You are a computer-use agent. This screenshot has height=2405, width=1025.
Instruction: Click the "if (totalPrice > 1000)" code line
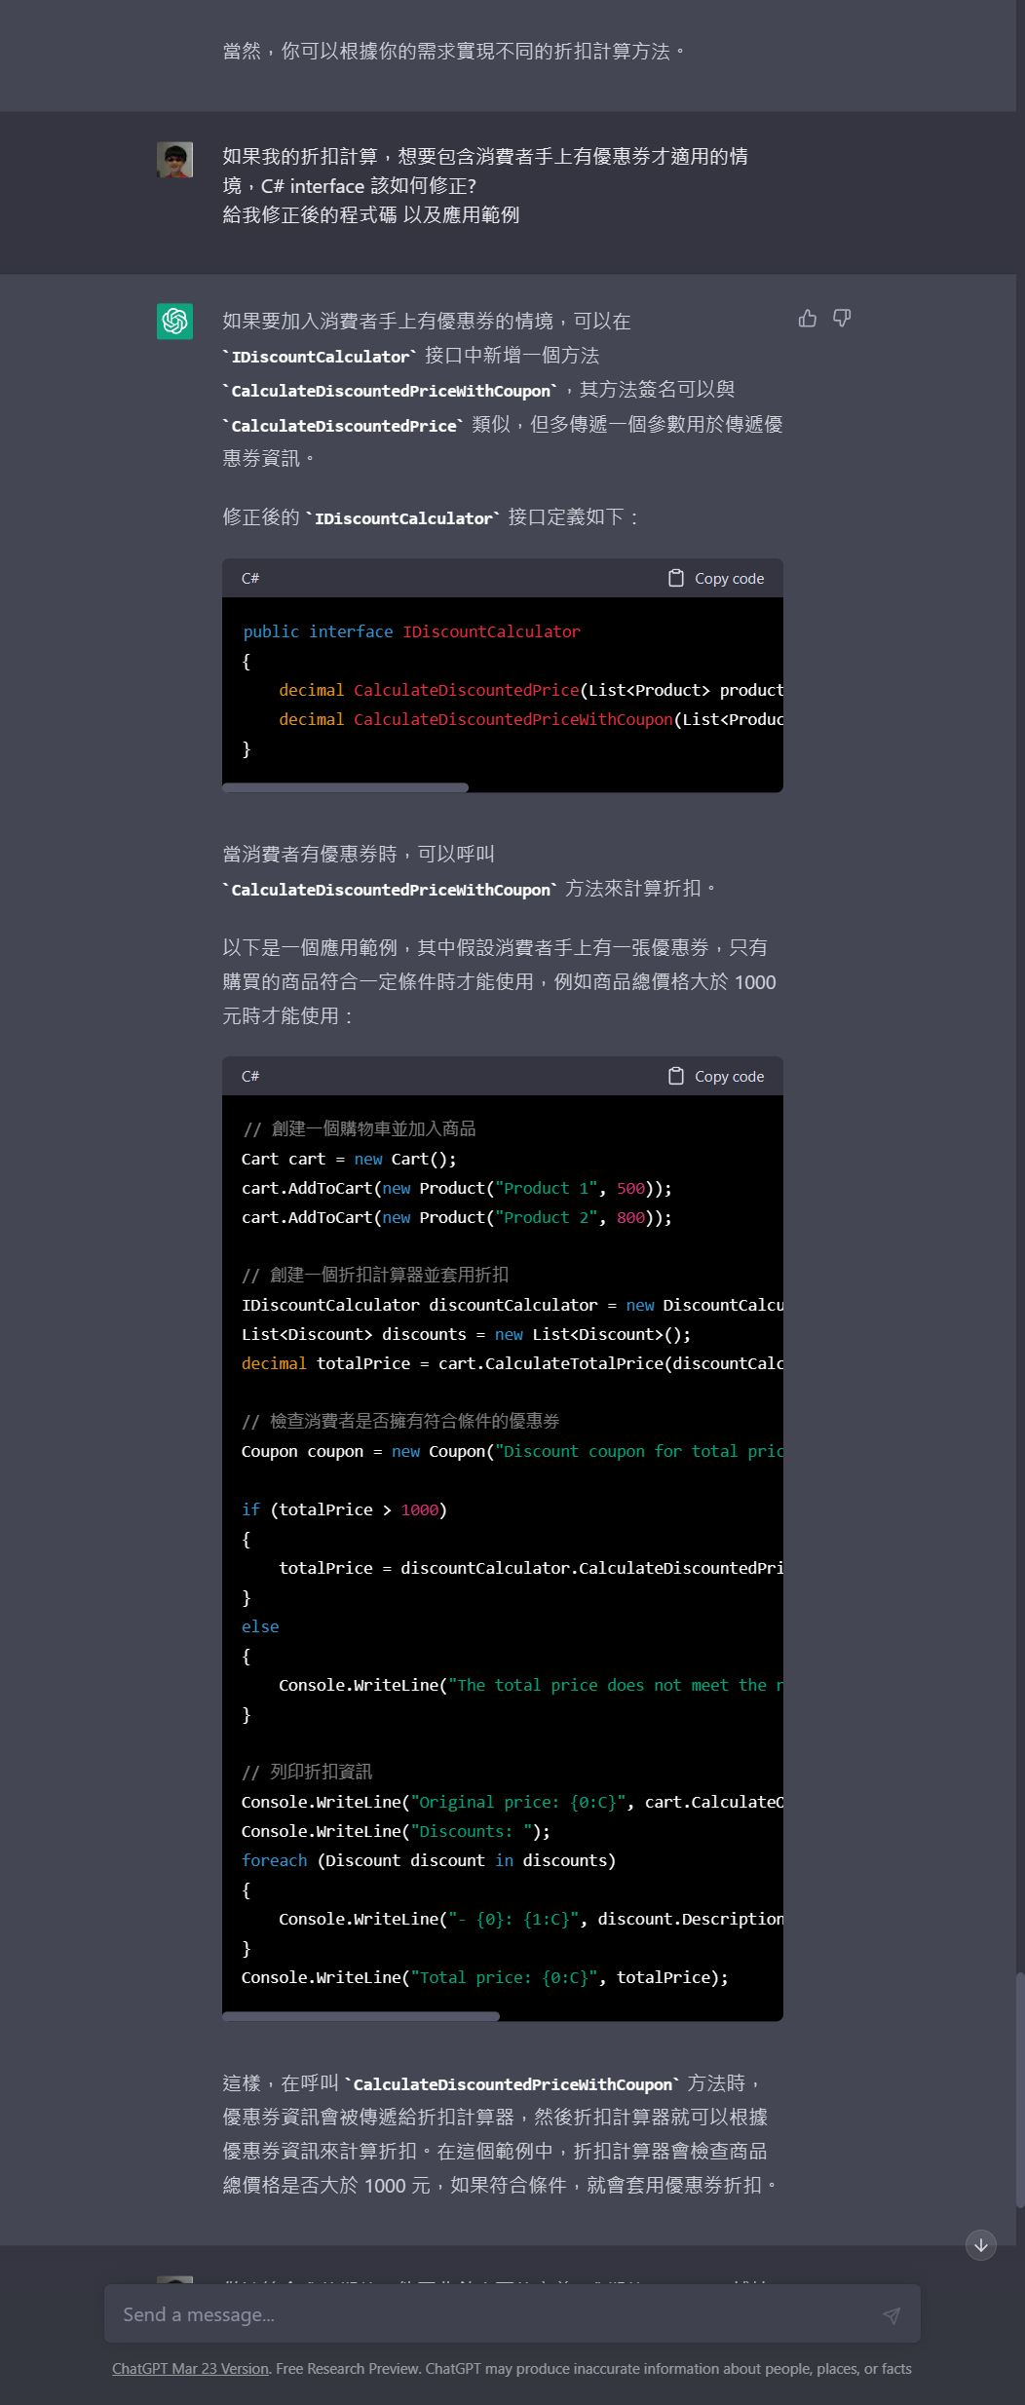[344, 1509]
